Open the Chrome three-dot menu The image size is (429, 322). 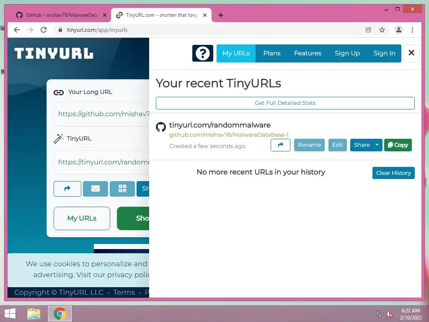point(412,30)
